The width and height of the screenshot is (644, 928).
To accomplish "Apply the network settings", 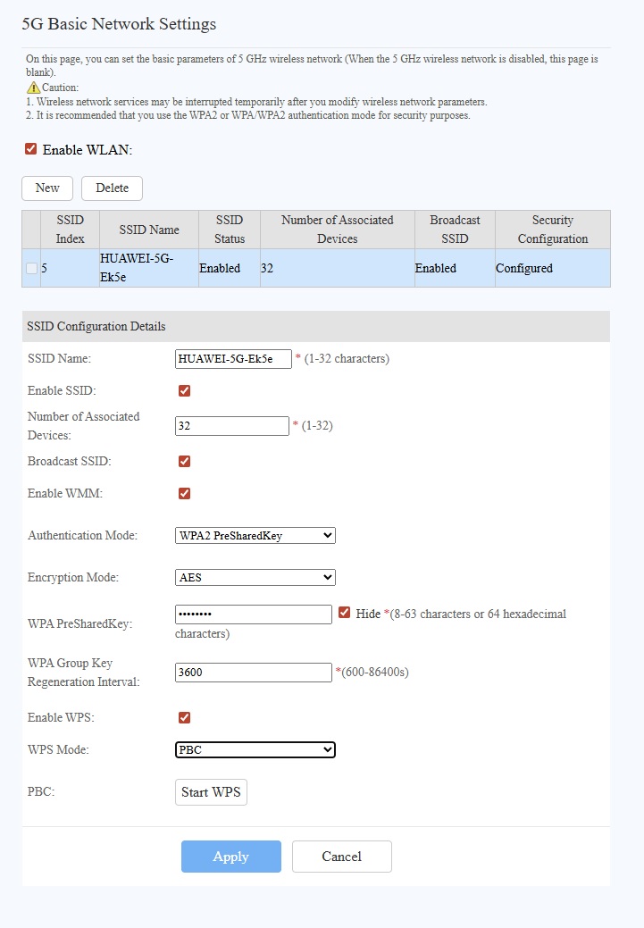I will tap(230, 857).
